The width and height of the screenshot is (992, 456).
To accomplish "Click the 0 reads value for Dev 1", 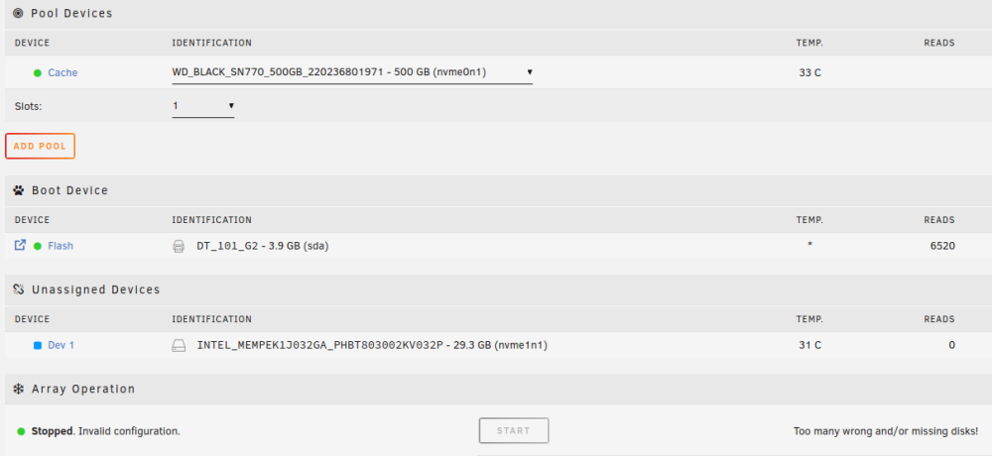I will pyautogui.click(x=952, y=345).
